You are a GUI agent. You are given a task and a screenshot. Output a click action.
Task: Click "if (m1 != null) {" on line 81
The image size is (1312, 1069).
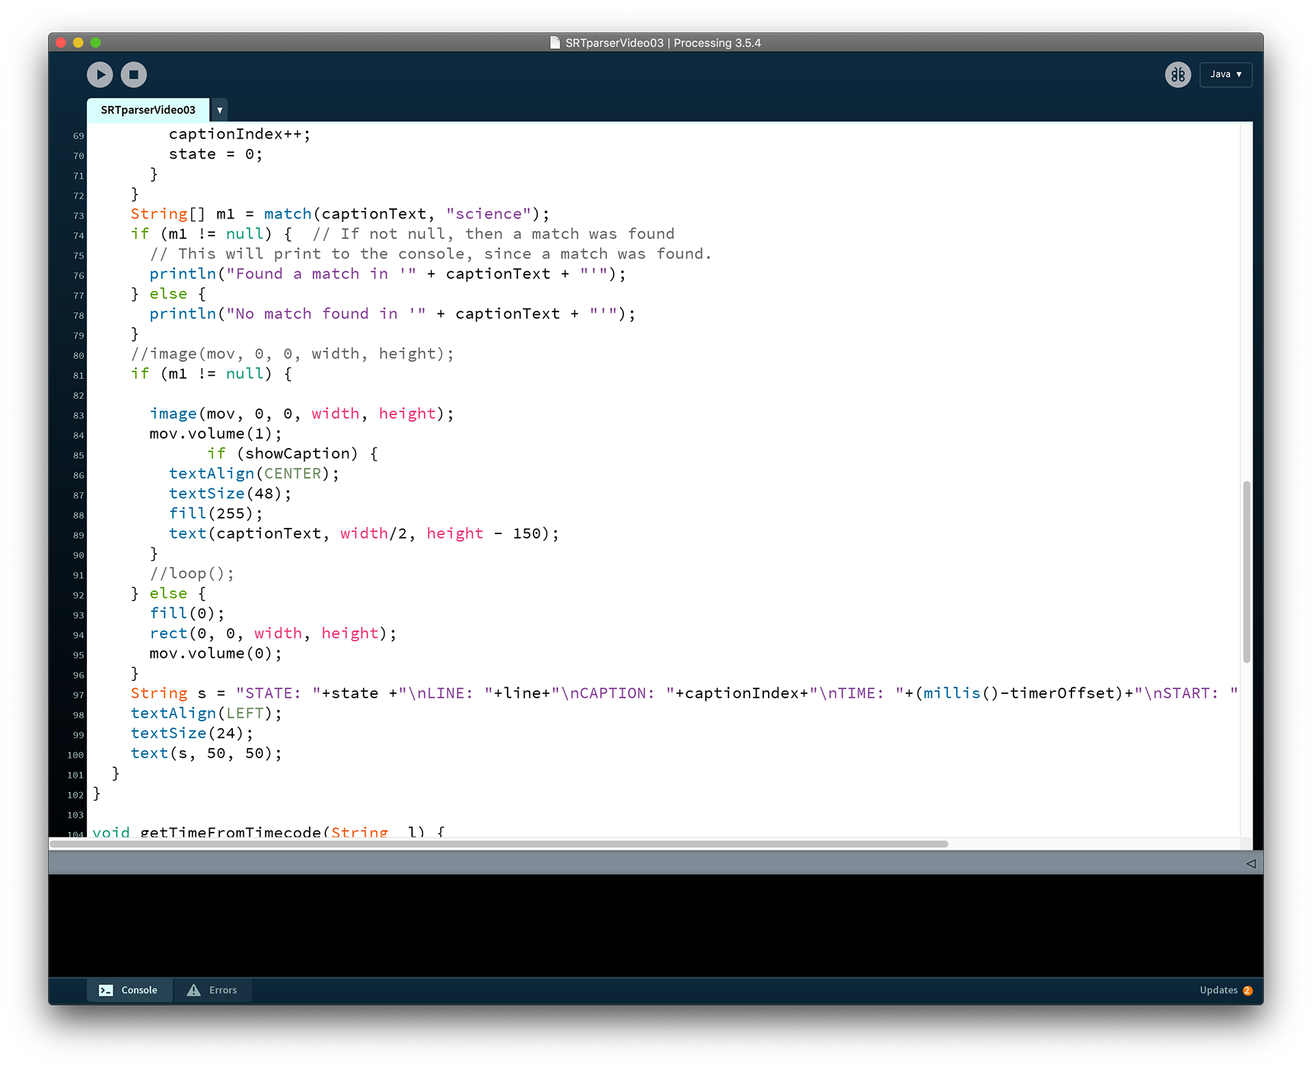pyautogui.click(x=211, y=374)
